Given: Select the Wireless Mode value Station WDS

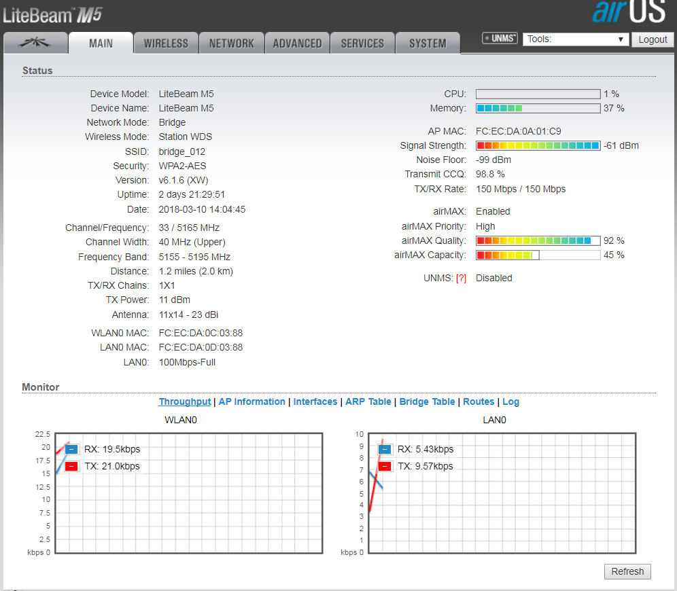Looking at the screenshot, I should [186, 137].
